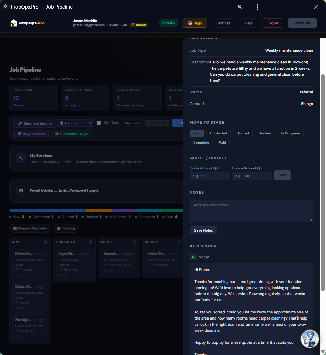Click the operator notes text area
Image resolution: width=326 pixels, height=355 pixels.
click(251, 211)
